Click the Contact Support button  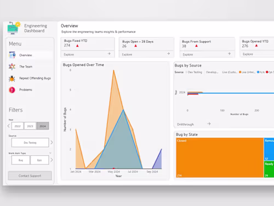click(x=30, y=176)
